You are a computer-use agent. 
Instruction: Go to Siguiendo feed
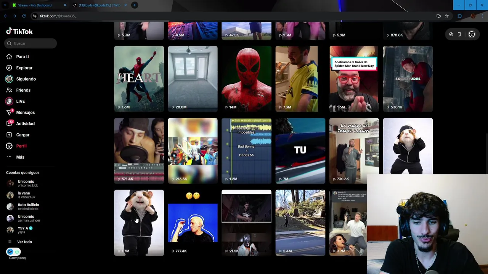click(26, 79)
